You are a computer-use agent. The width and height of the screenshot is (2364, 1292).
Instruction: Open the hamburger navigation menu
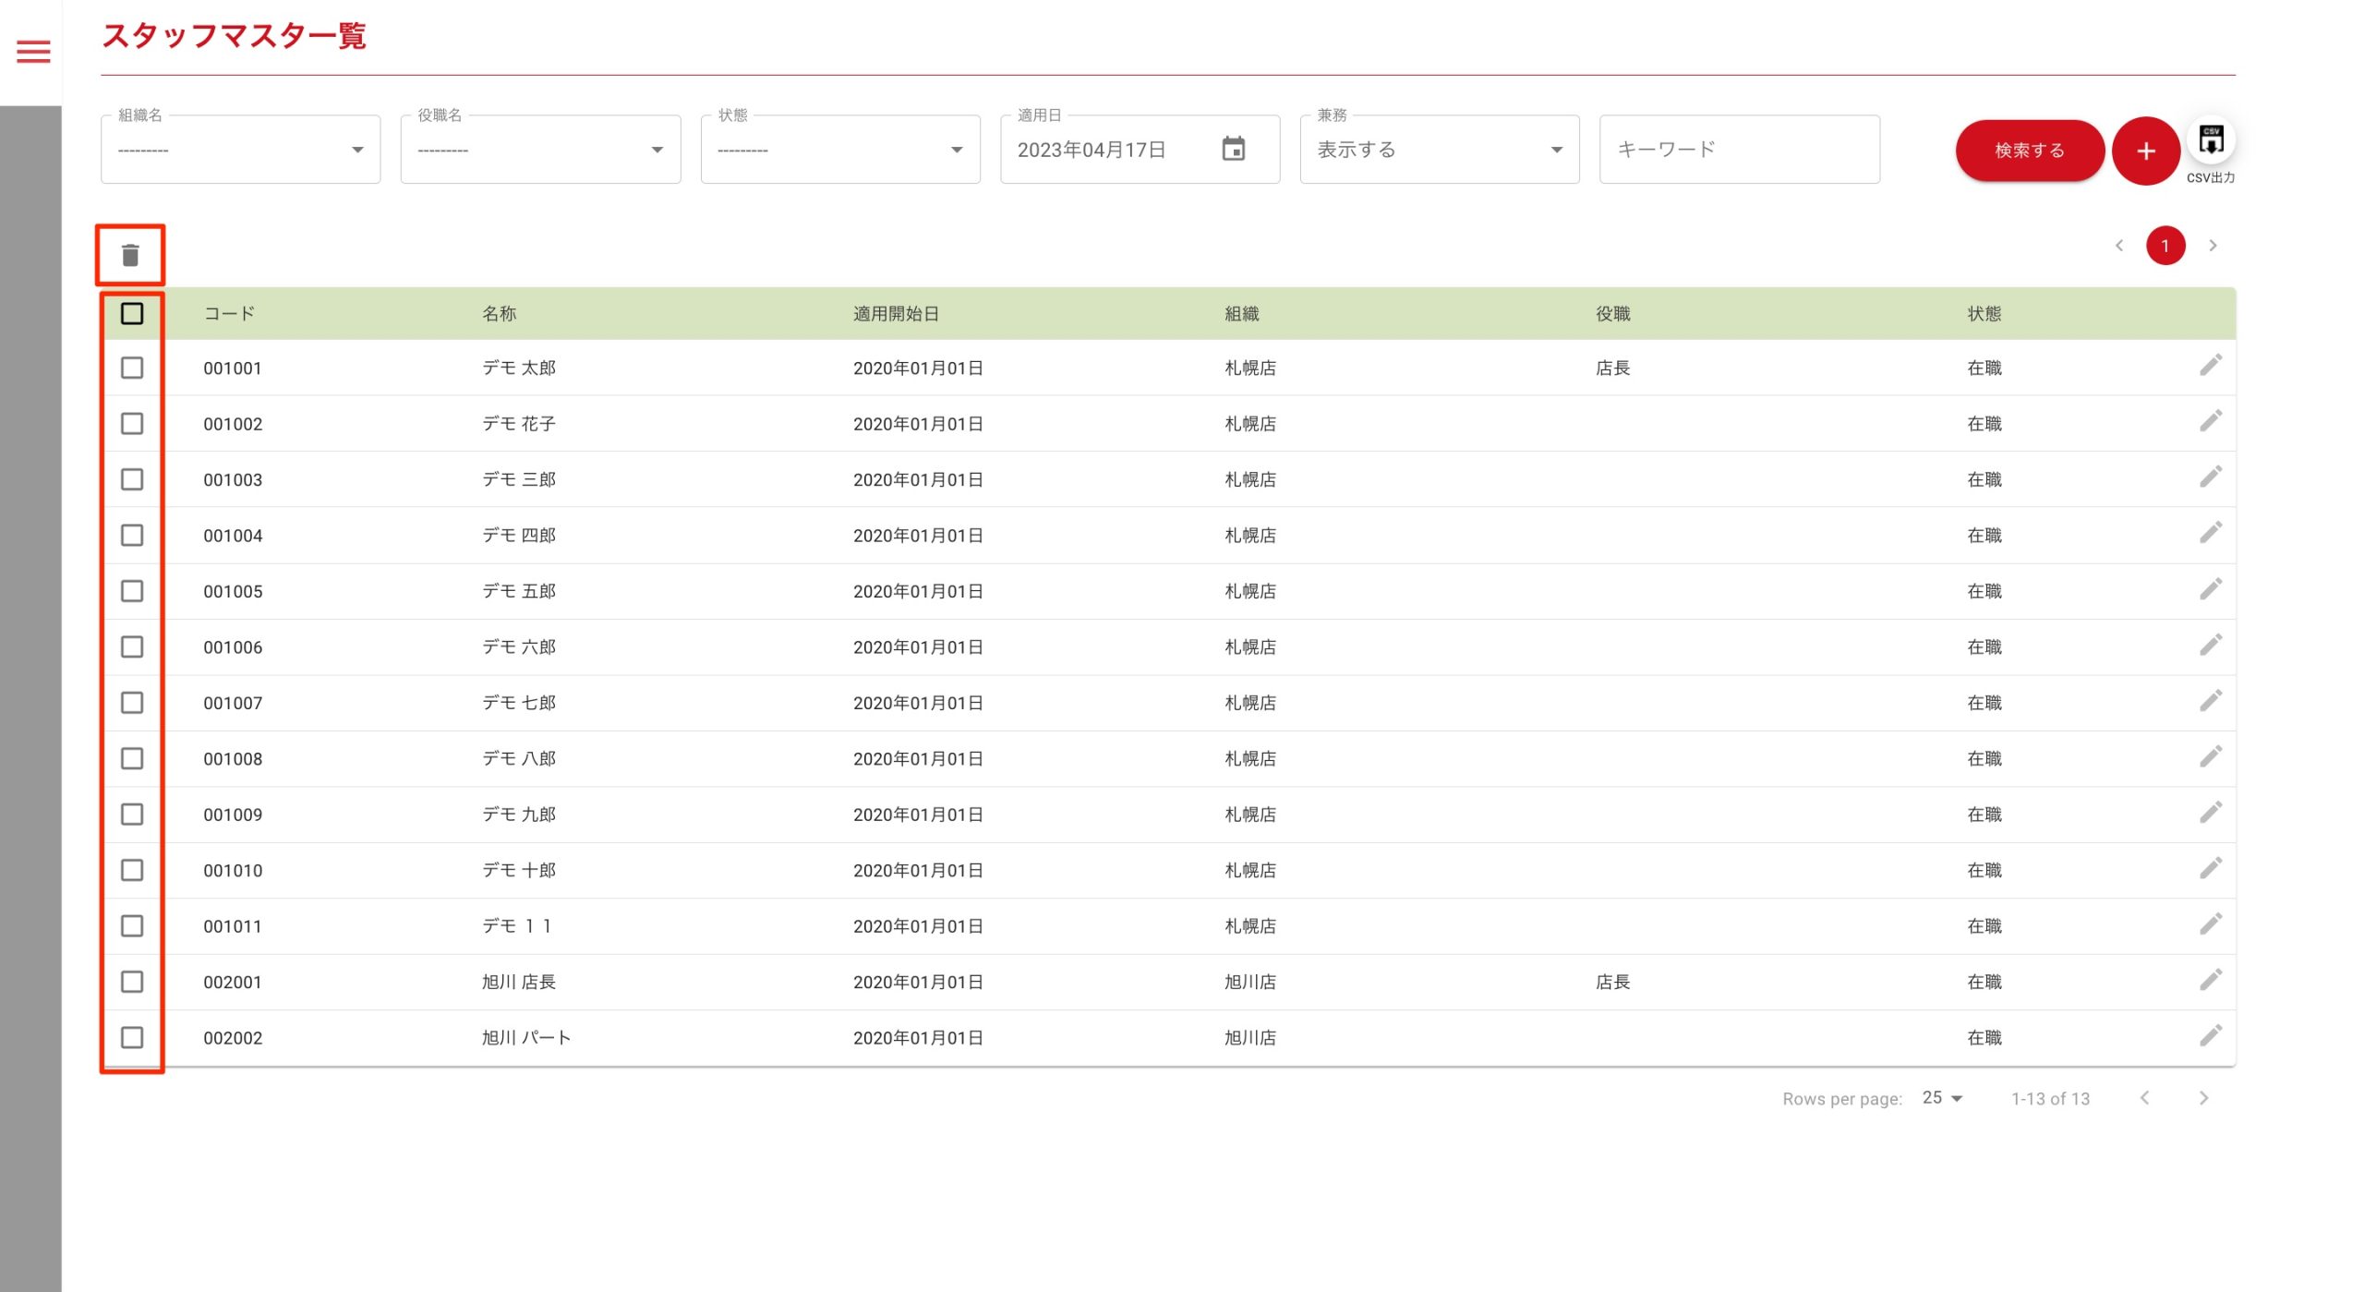point(33,52)
